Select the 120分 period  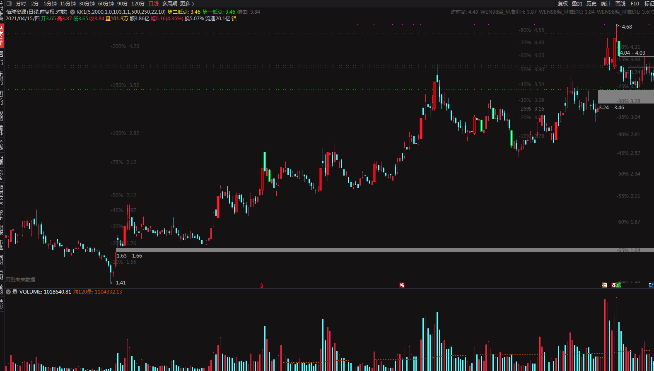138,3
